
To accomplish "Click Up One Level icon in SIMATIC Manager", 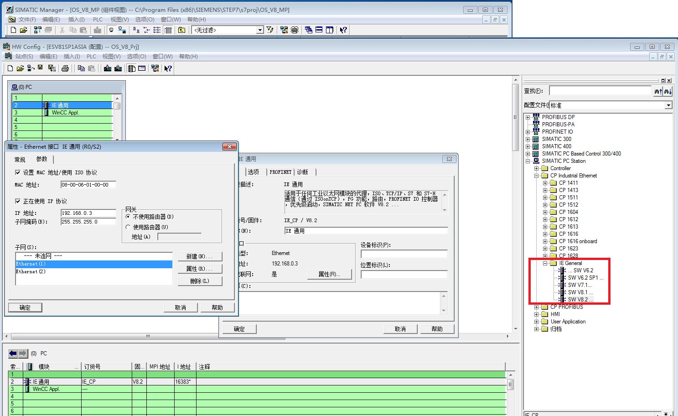I will click(181, 30).
